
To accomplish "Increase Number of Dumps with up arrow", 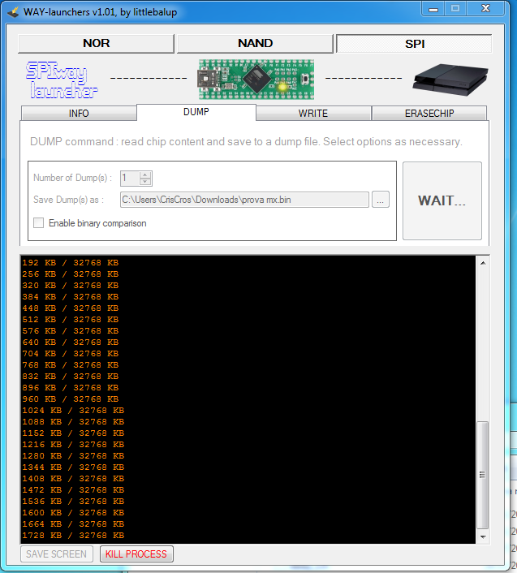I will click(x=145, y=174).
